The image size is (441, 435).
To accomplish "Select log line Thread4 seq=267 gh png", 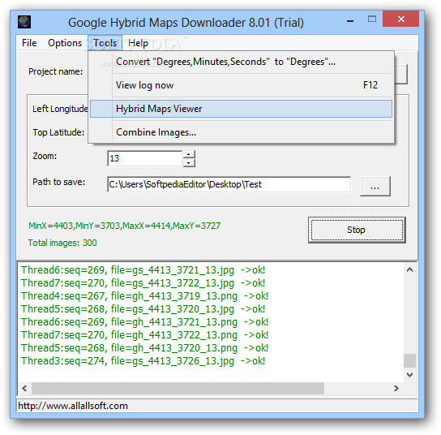I will pos(145,296).
